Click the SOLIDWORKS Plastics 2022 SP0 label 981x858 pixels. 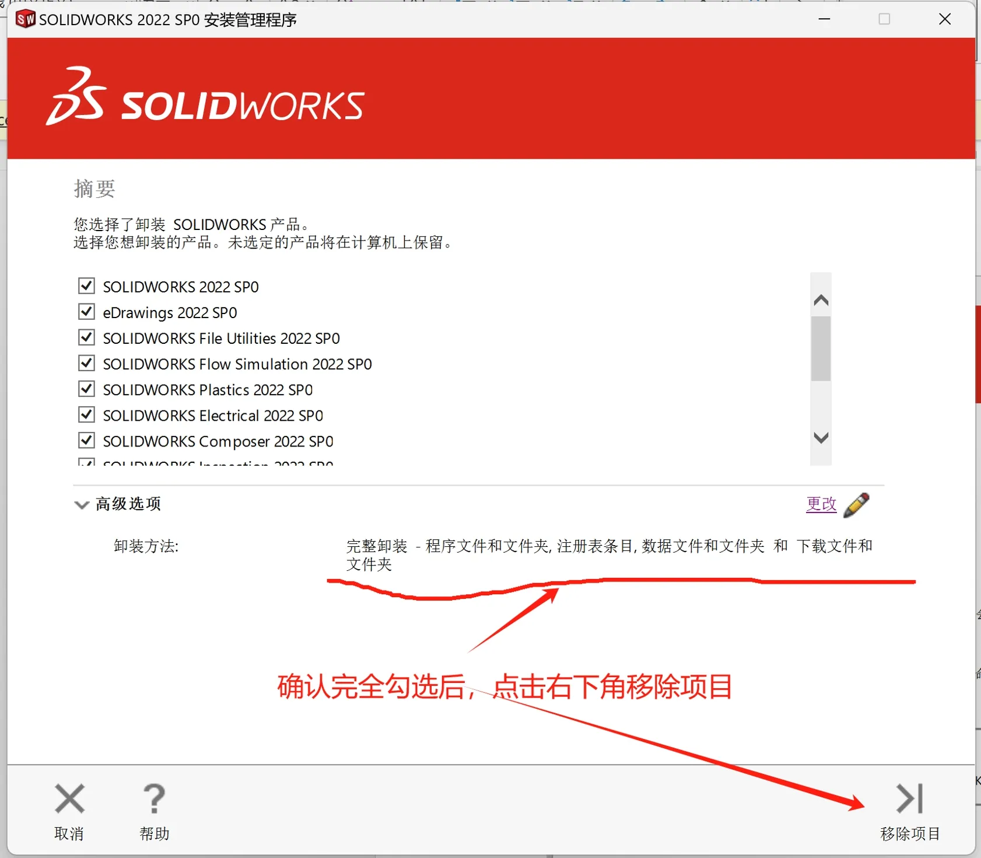[208, 390]
